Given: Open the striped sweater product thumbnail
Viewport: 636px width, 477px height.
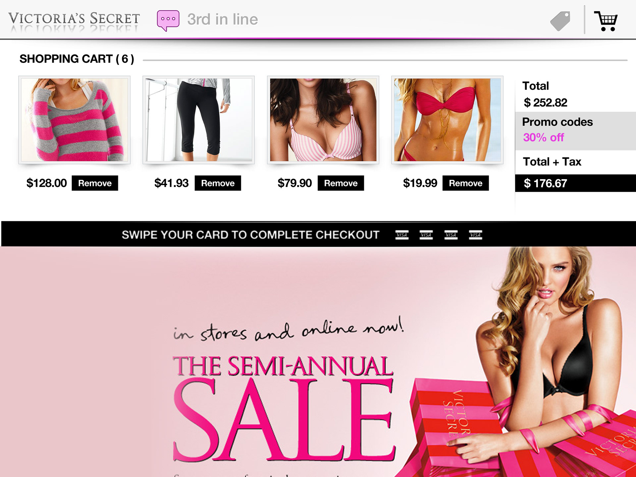Looking at the screenshot, I should [74, 120].
